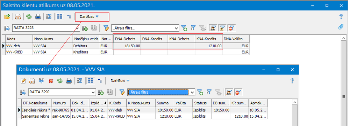Click Statuss column header

click(202, 103)
